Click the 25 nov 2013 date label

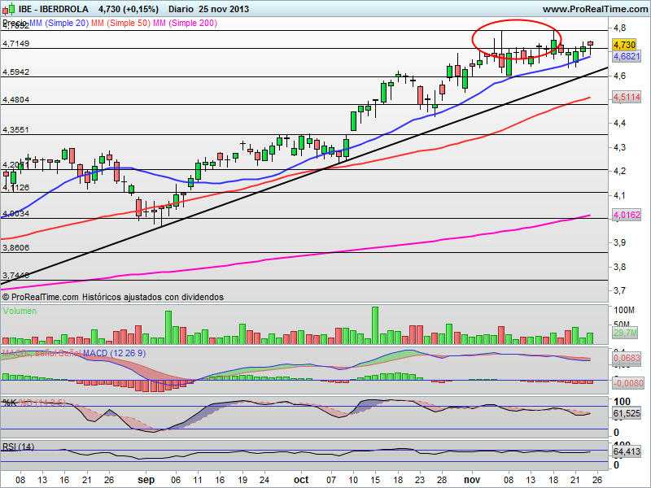click(223, 9)
